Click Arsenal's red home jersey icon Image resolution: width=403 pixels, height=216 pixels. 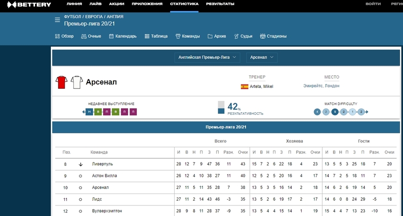[x=61, y=82]
